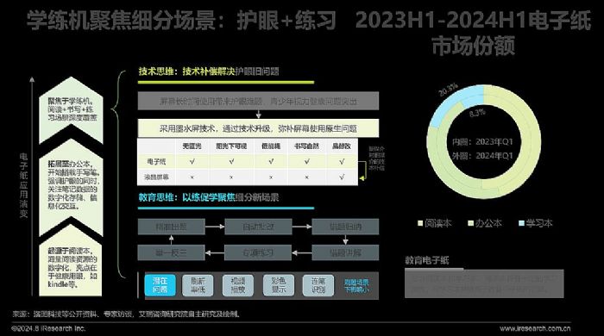Screen dimensions: 604x336
Task: Click the 液晶屏幕 row cross under 低能耗
Action: (271, 177)
